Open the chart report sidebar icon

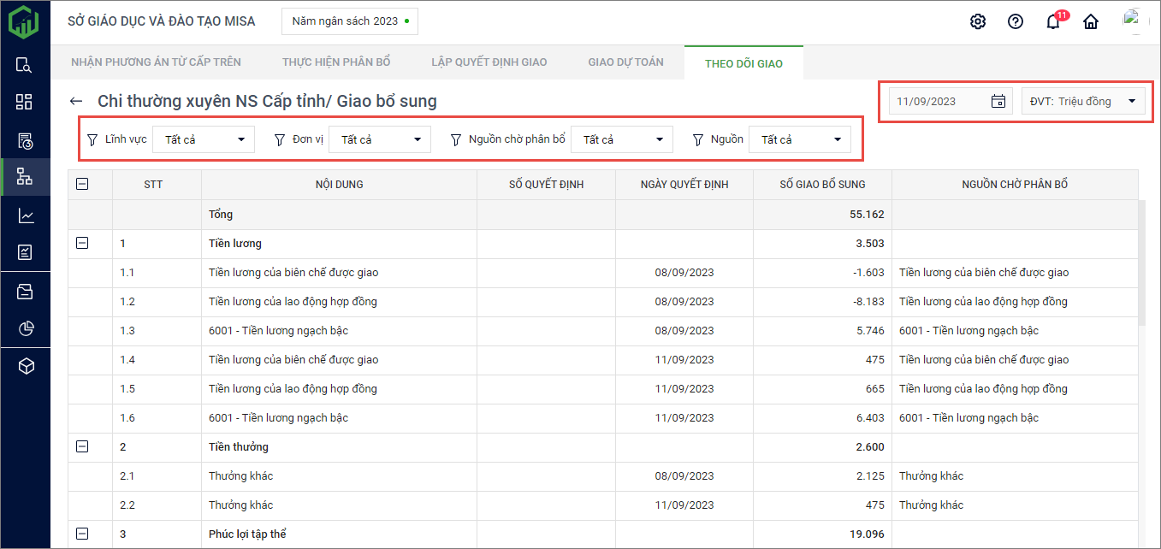pyautogui.click(x=26, y=216)
